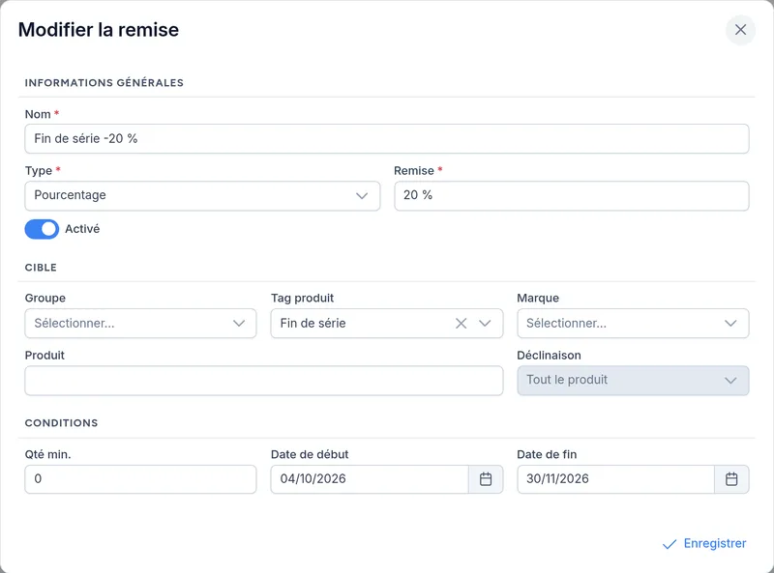774x573 pixels.
Task: Open the Date de début calendar picker
Action: tap(486, 479)
